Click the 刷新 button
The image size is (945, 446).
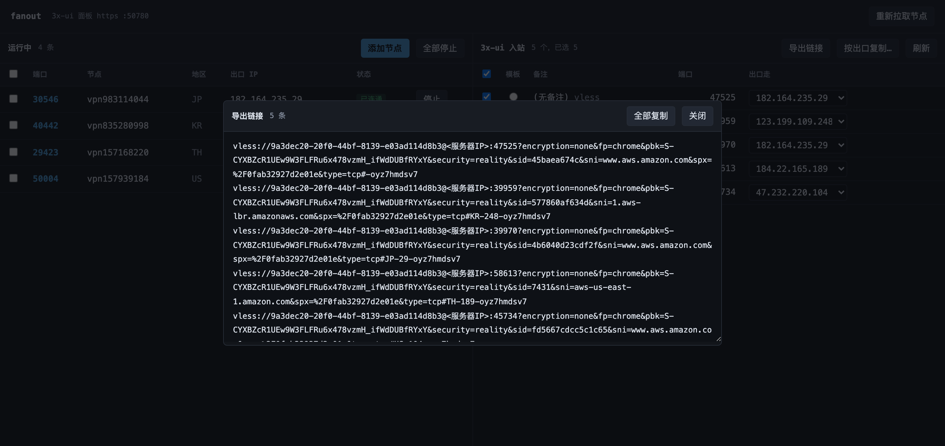click(921, 48)
